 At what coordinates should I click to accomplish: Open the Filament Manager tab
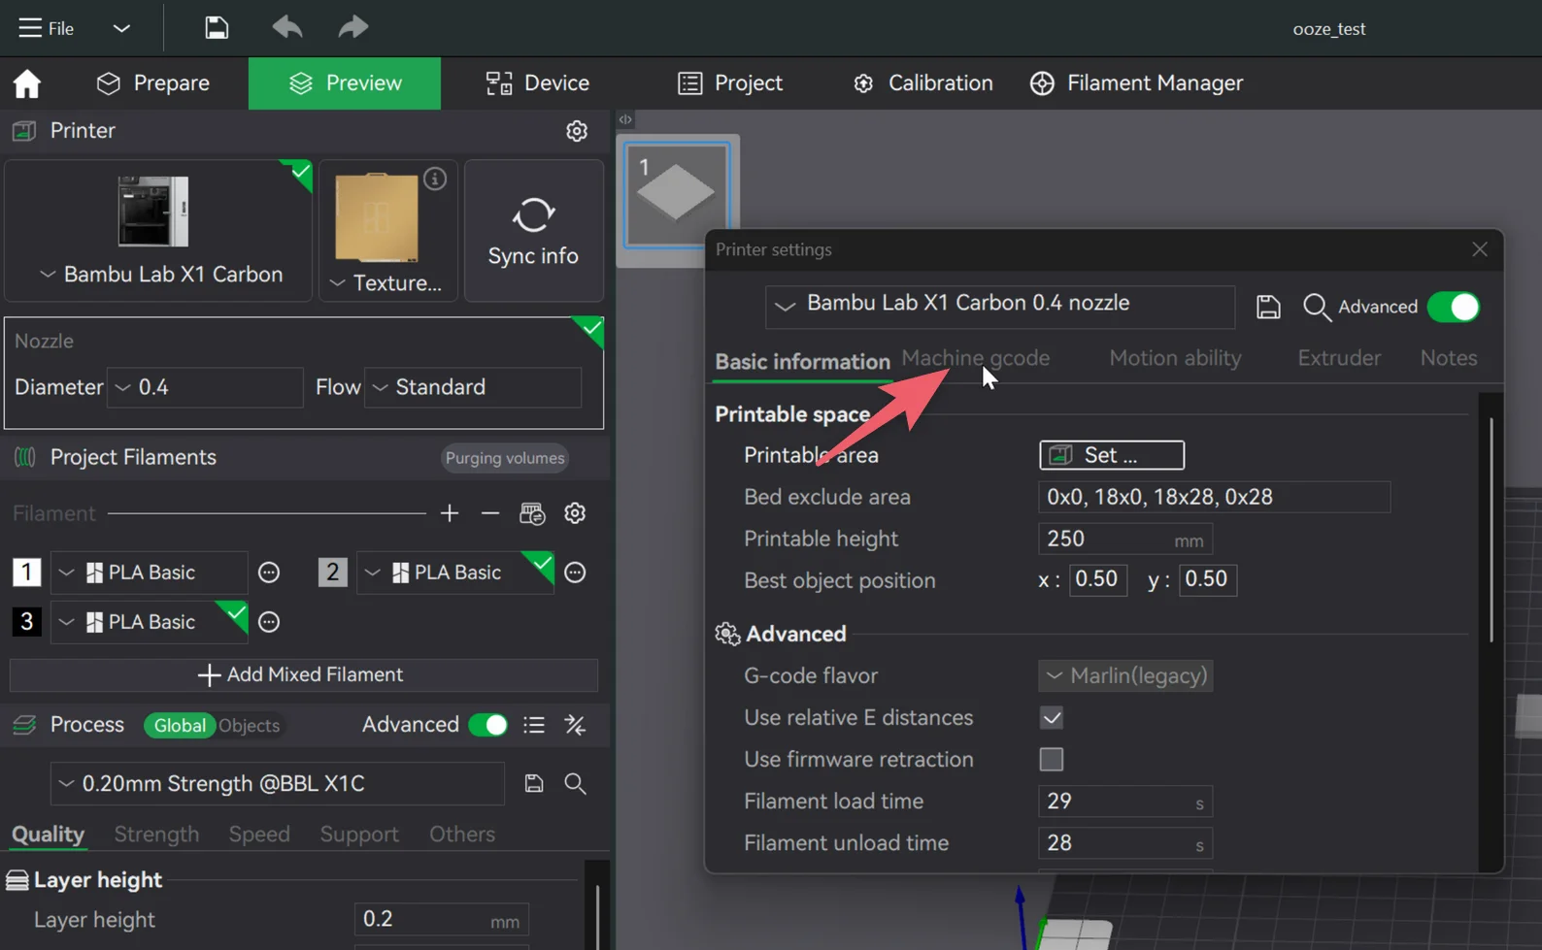tap(1136, 83)
